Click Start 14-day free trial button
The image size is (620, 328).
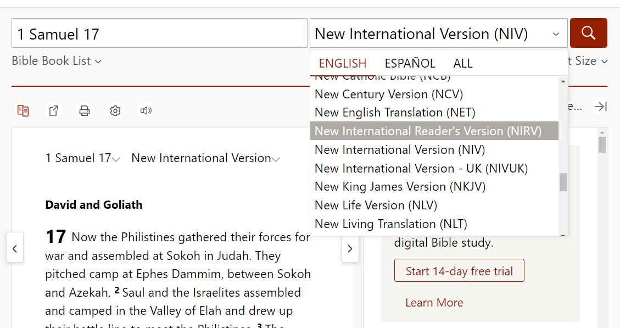(459, 271)
